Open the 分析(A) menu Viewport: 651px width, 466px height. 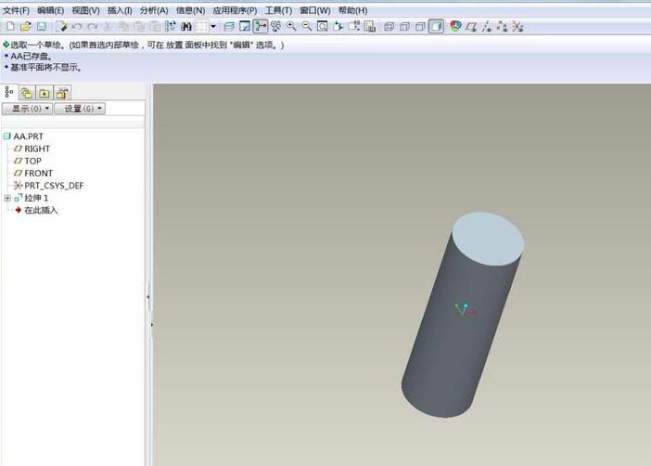[154, 10]
